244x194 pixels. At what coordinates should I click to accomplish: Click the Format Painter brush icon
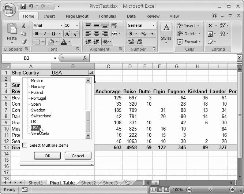(24, 42)
